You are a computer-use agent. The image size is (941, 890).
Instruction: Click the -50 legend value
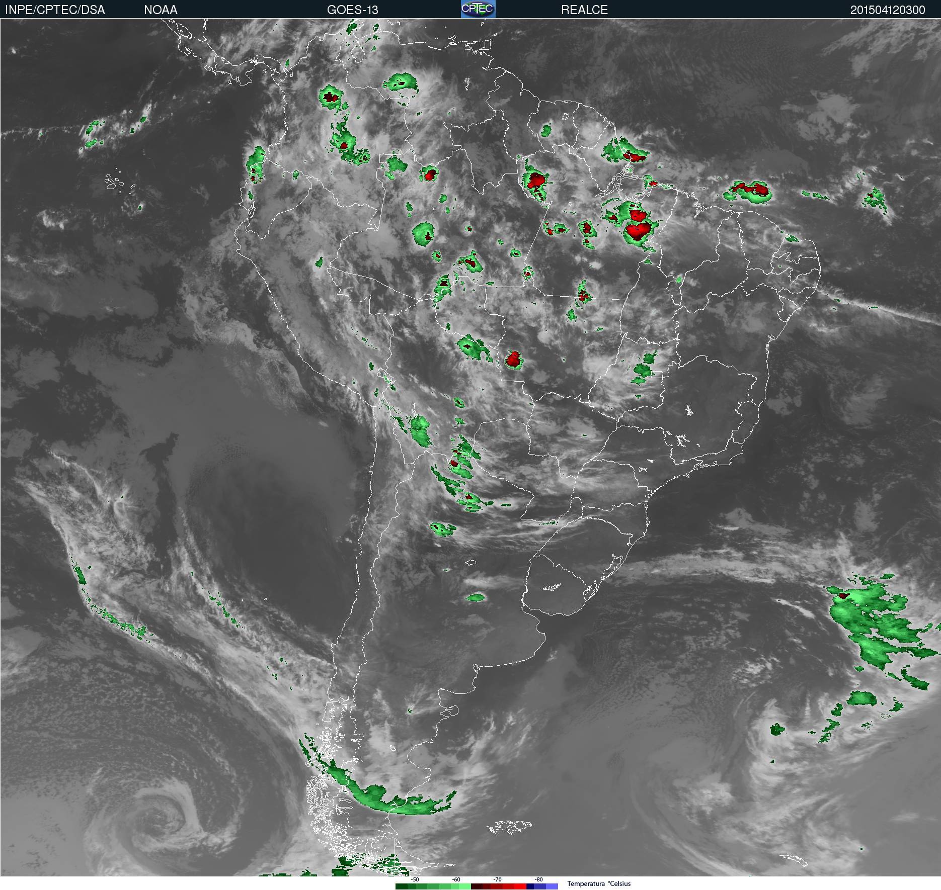coord(415,879)
